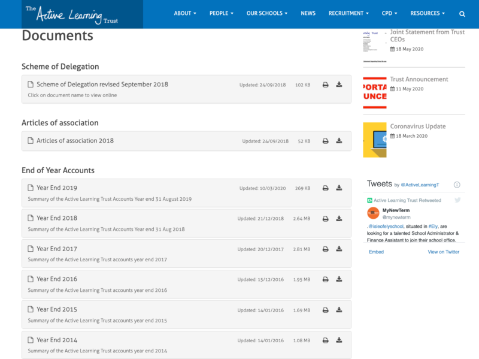Click the @mynewterm handle

[396, 217]
